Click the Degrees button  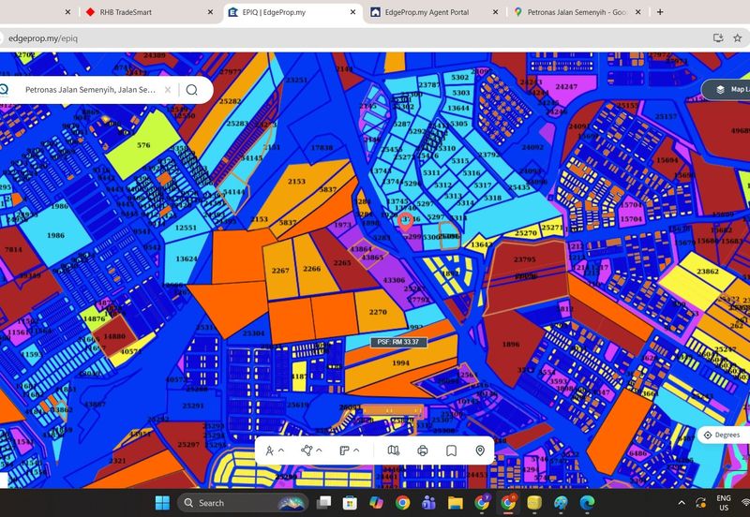(x=723, y=435)
